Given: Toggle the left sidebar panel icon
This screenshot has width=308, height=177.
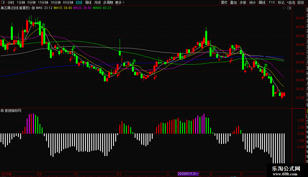Looking at the screenshot, I should (x=3, y=2).
